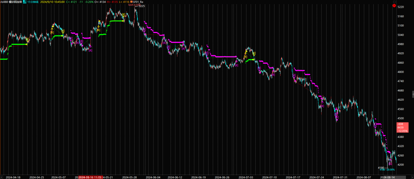Expand the right side panel handle
Image resolution: width=414 pixels, height=179 pixels.
pyautogui.click(x=412, y=94)
